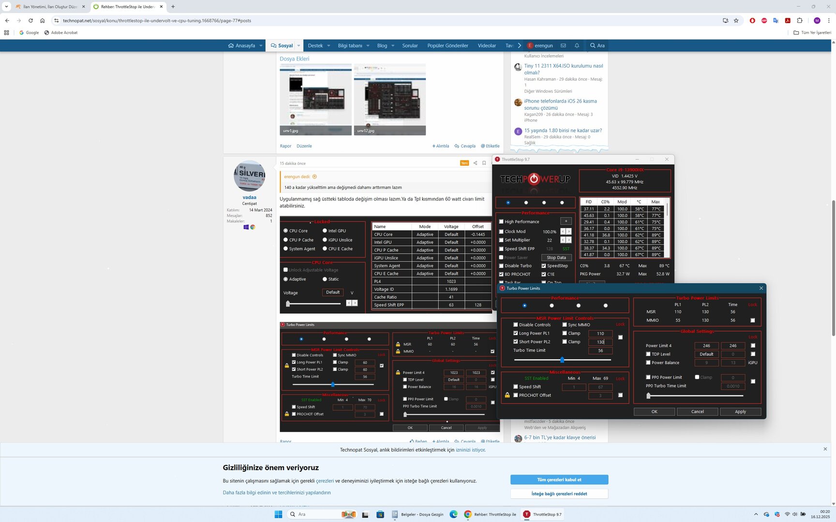
Task: Open the quoted post link icon beside 'erengun dedi'
Action: pos(314,176)
